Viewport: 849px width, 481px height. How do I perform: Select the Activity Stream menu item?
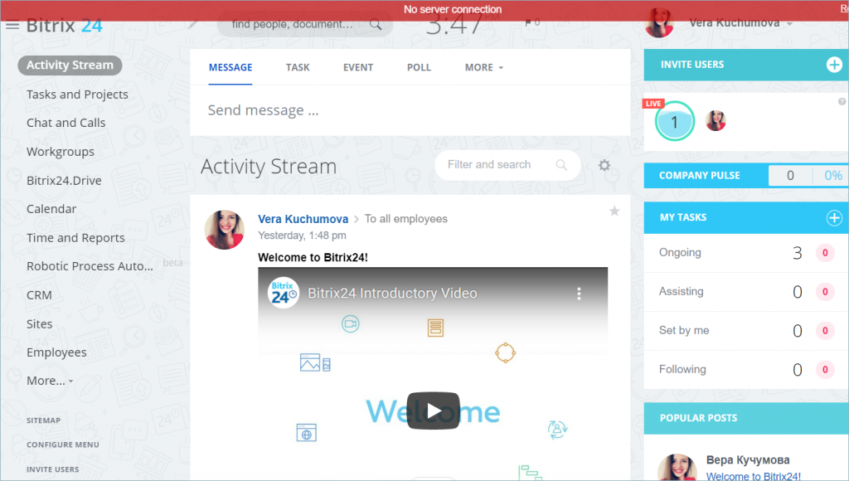[70, 66]
